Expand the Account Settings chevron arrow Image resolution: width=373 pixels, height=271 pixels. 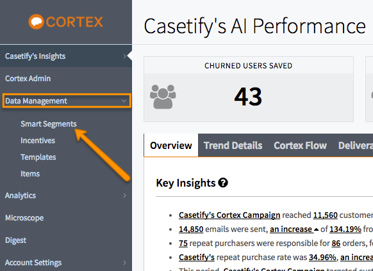[x=124, y=263]
